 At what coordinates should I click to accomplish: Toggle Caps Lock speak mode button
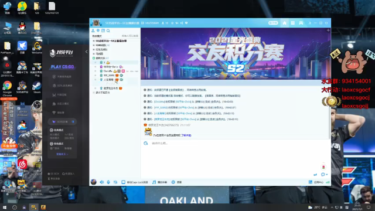click(135, 182)
